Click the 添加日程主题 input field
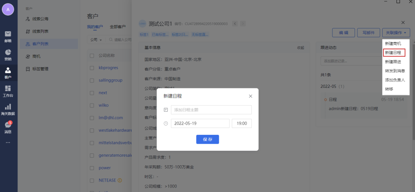This screenshot has width=415, height=192. [211, 110]
